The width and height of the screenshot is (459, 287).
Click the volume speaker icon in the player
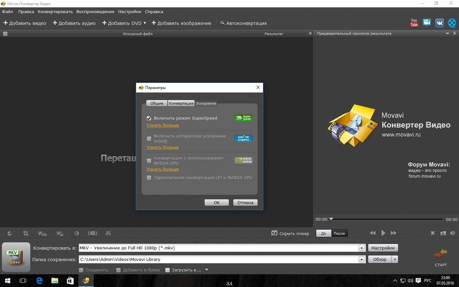(453, 233)
